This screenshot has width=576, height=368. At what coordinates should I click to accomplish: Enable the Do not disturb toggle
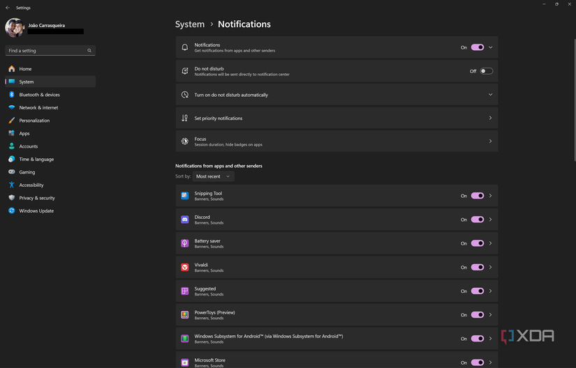[486, 71]
